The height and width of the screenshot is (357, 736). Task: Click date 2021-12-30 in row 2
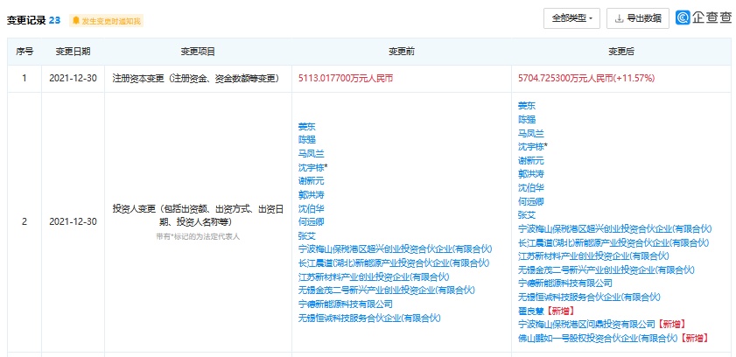(73, 222)
